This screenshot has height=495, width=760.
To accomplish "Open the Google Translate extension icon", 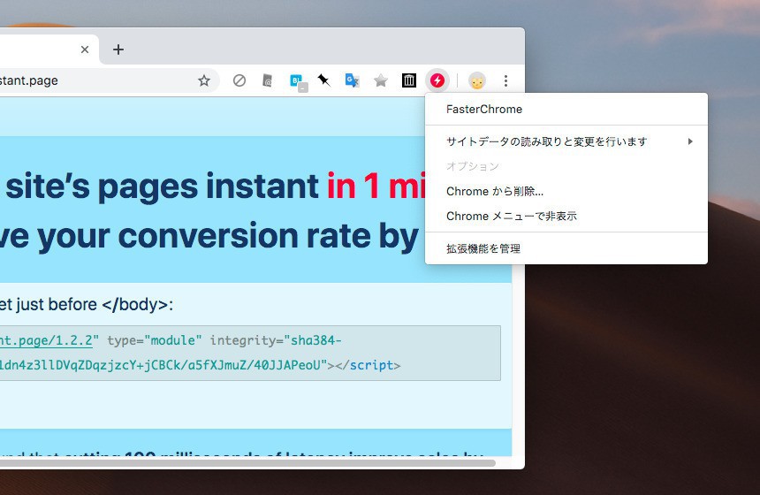I will point(352,80).
